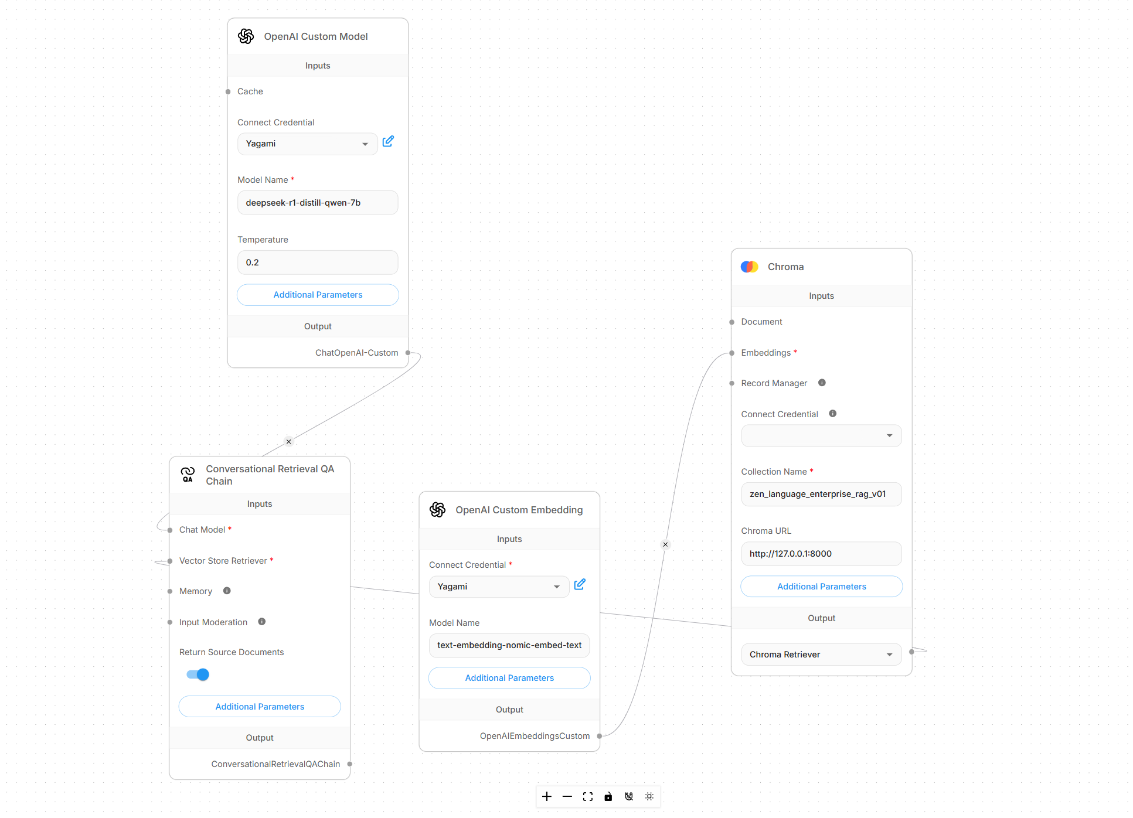Viewport: 1133px width, 818px height.
Task: Click the Input Moderation input anchor dot
Action: tap(170, 622)
